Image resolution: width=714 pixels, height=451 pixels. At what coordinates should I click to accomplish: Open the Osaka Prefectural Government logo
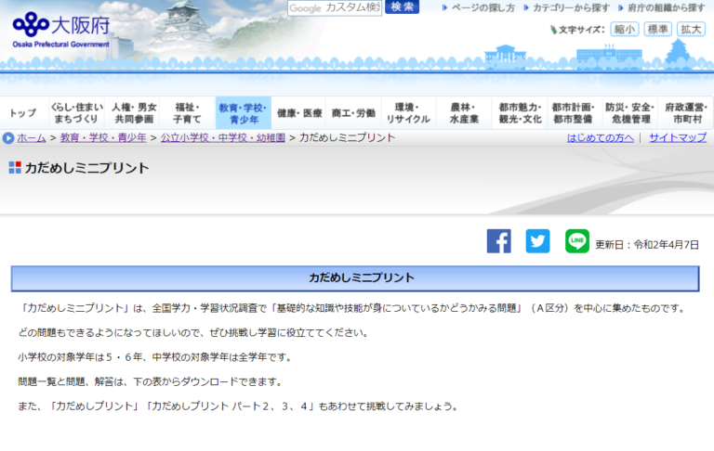point(61,30)
